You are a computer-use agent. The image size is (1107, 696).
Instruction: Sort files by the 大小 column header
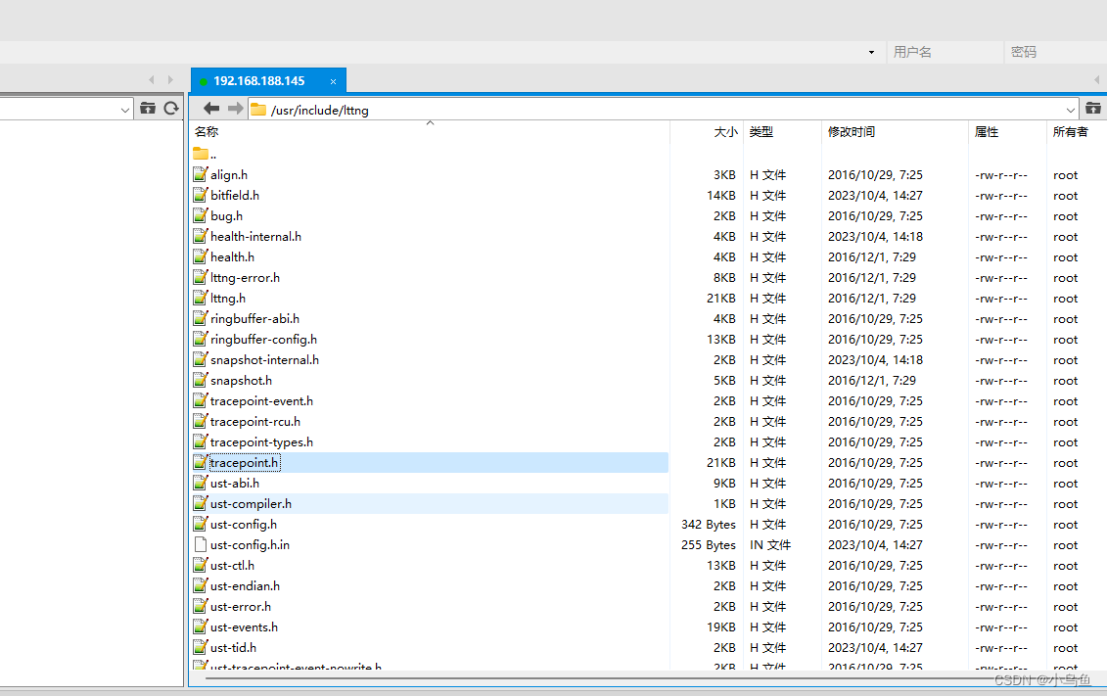724,131
